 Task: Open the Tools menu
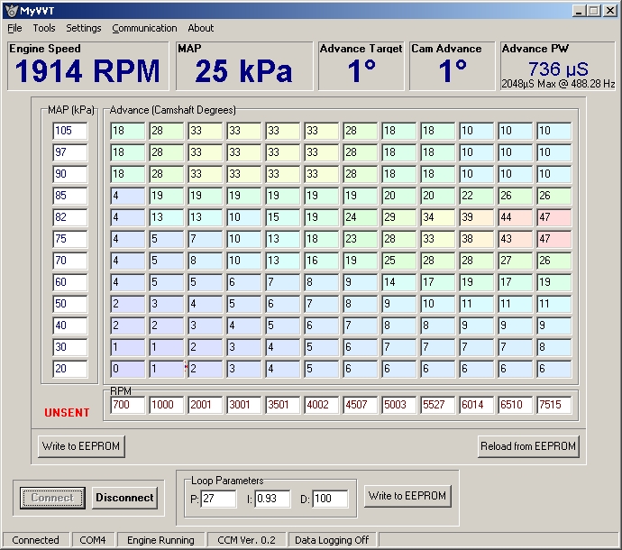click(44, 28)
